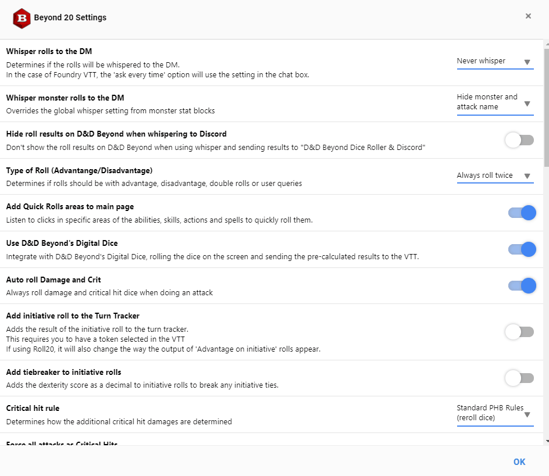
Task: Open the 'Always roll twice' dropdown
Action: tap(495, 176)
